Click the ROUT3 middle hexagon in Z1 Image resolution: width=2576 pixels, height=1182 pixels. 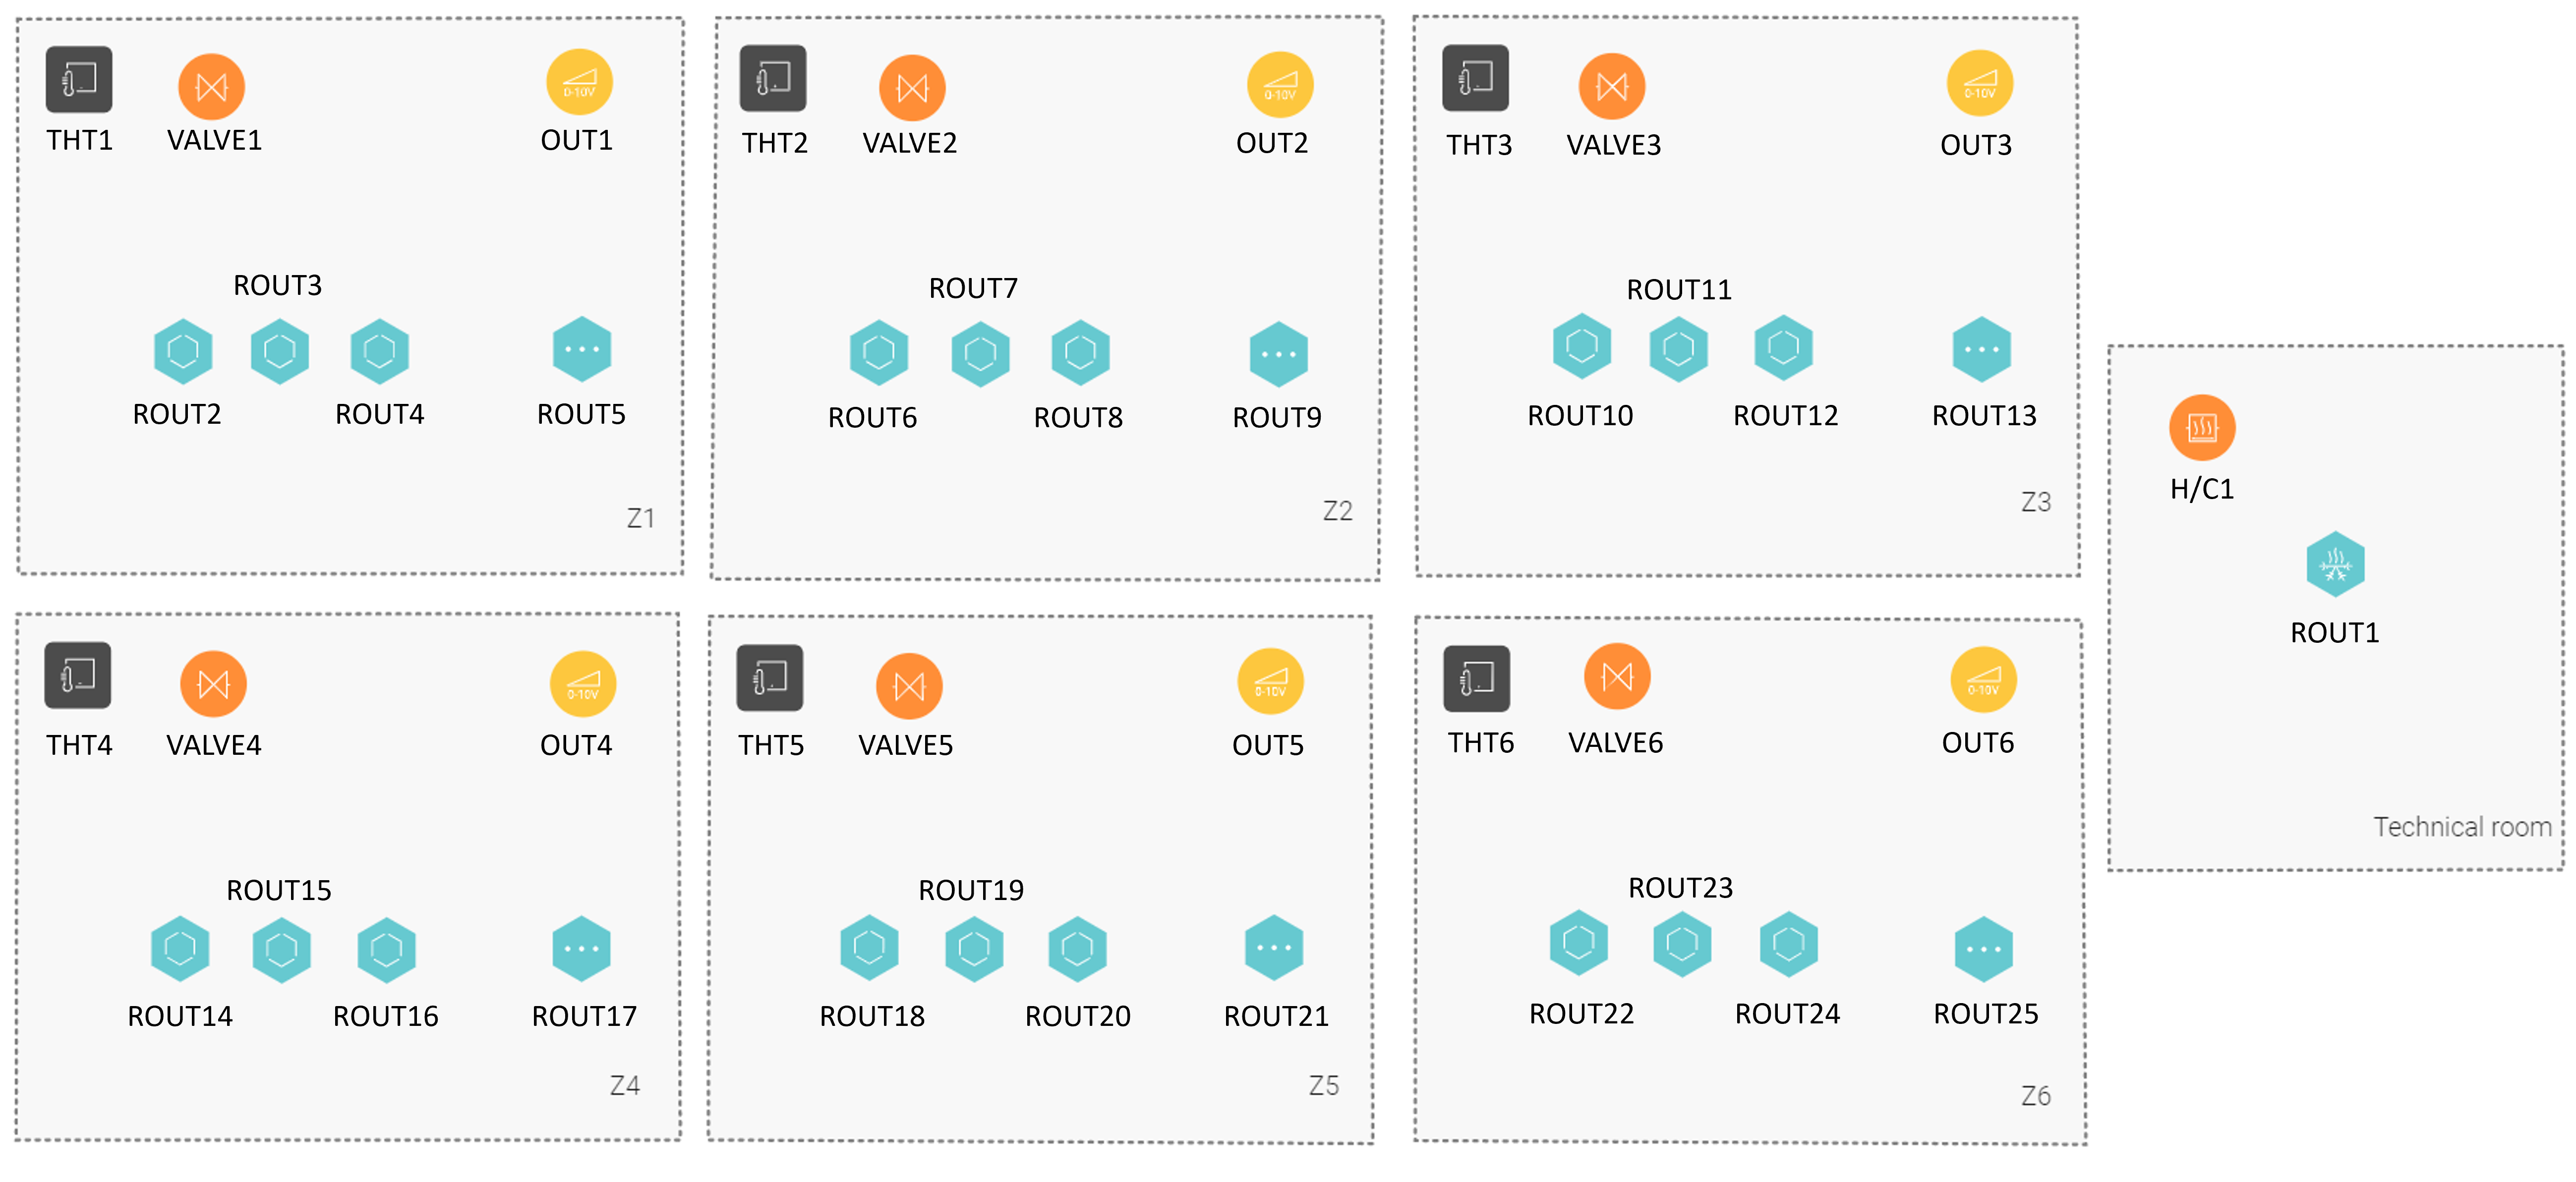click(280, 351)
